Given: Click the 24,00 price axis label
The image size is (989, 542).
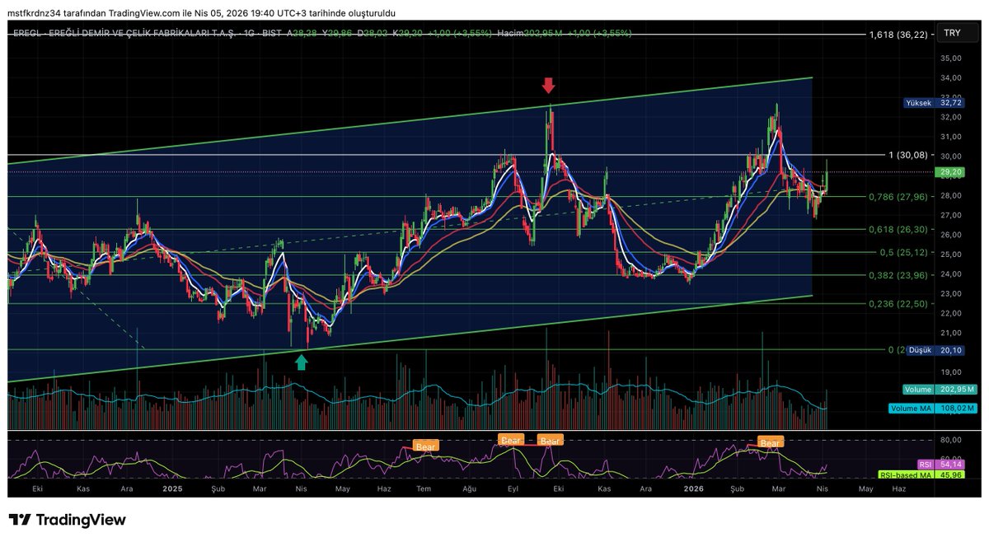Looking at the screenshot, I should tap(951, 274).
